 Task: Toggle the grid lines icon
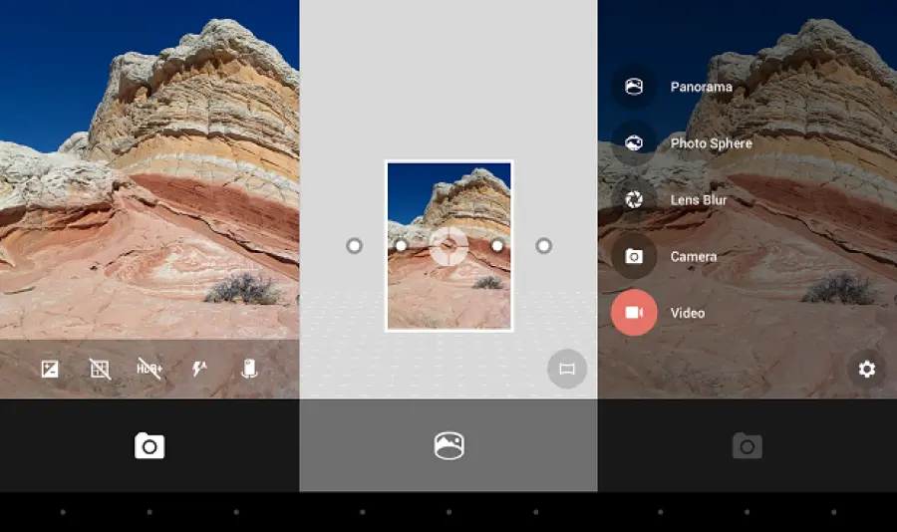[x=100, y=369]
